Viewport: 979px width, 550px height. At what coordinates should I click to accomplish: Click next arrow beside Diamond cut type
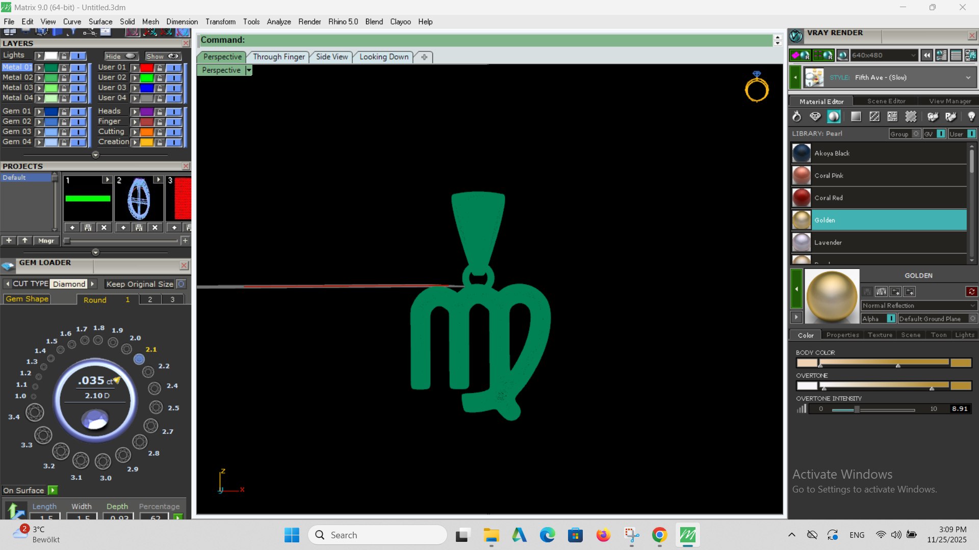92,284
